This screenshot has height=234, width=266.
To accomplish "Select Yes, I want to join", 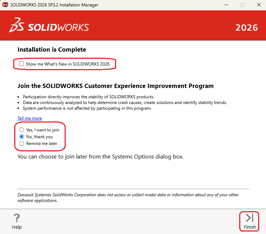I will 21,130.
